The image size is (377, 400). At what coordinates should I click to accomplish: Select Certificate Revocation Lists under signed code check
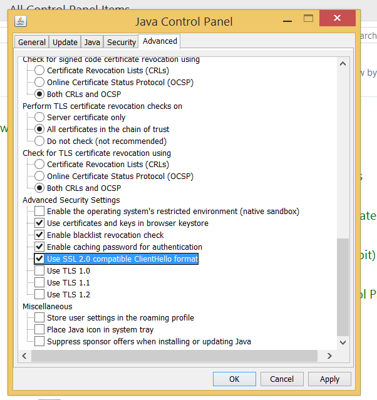[39, 70]
